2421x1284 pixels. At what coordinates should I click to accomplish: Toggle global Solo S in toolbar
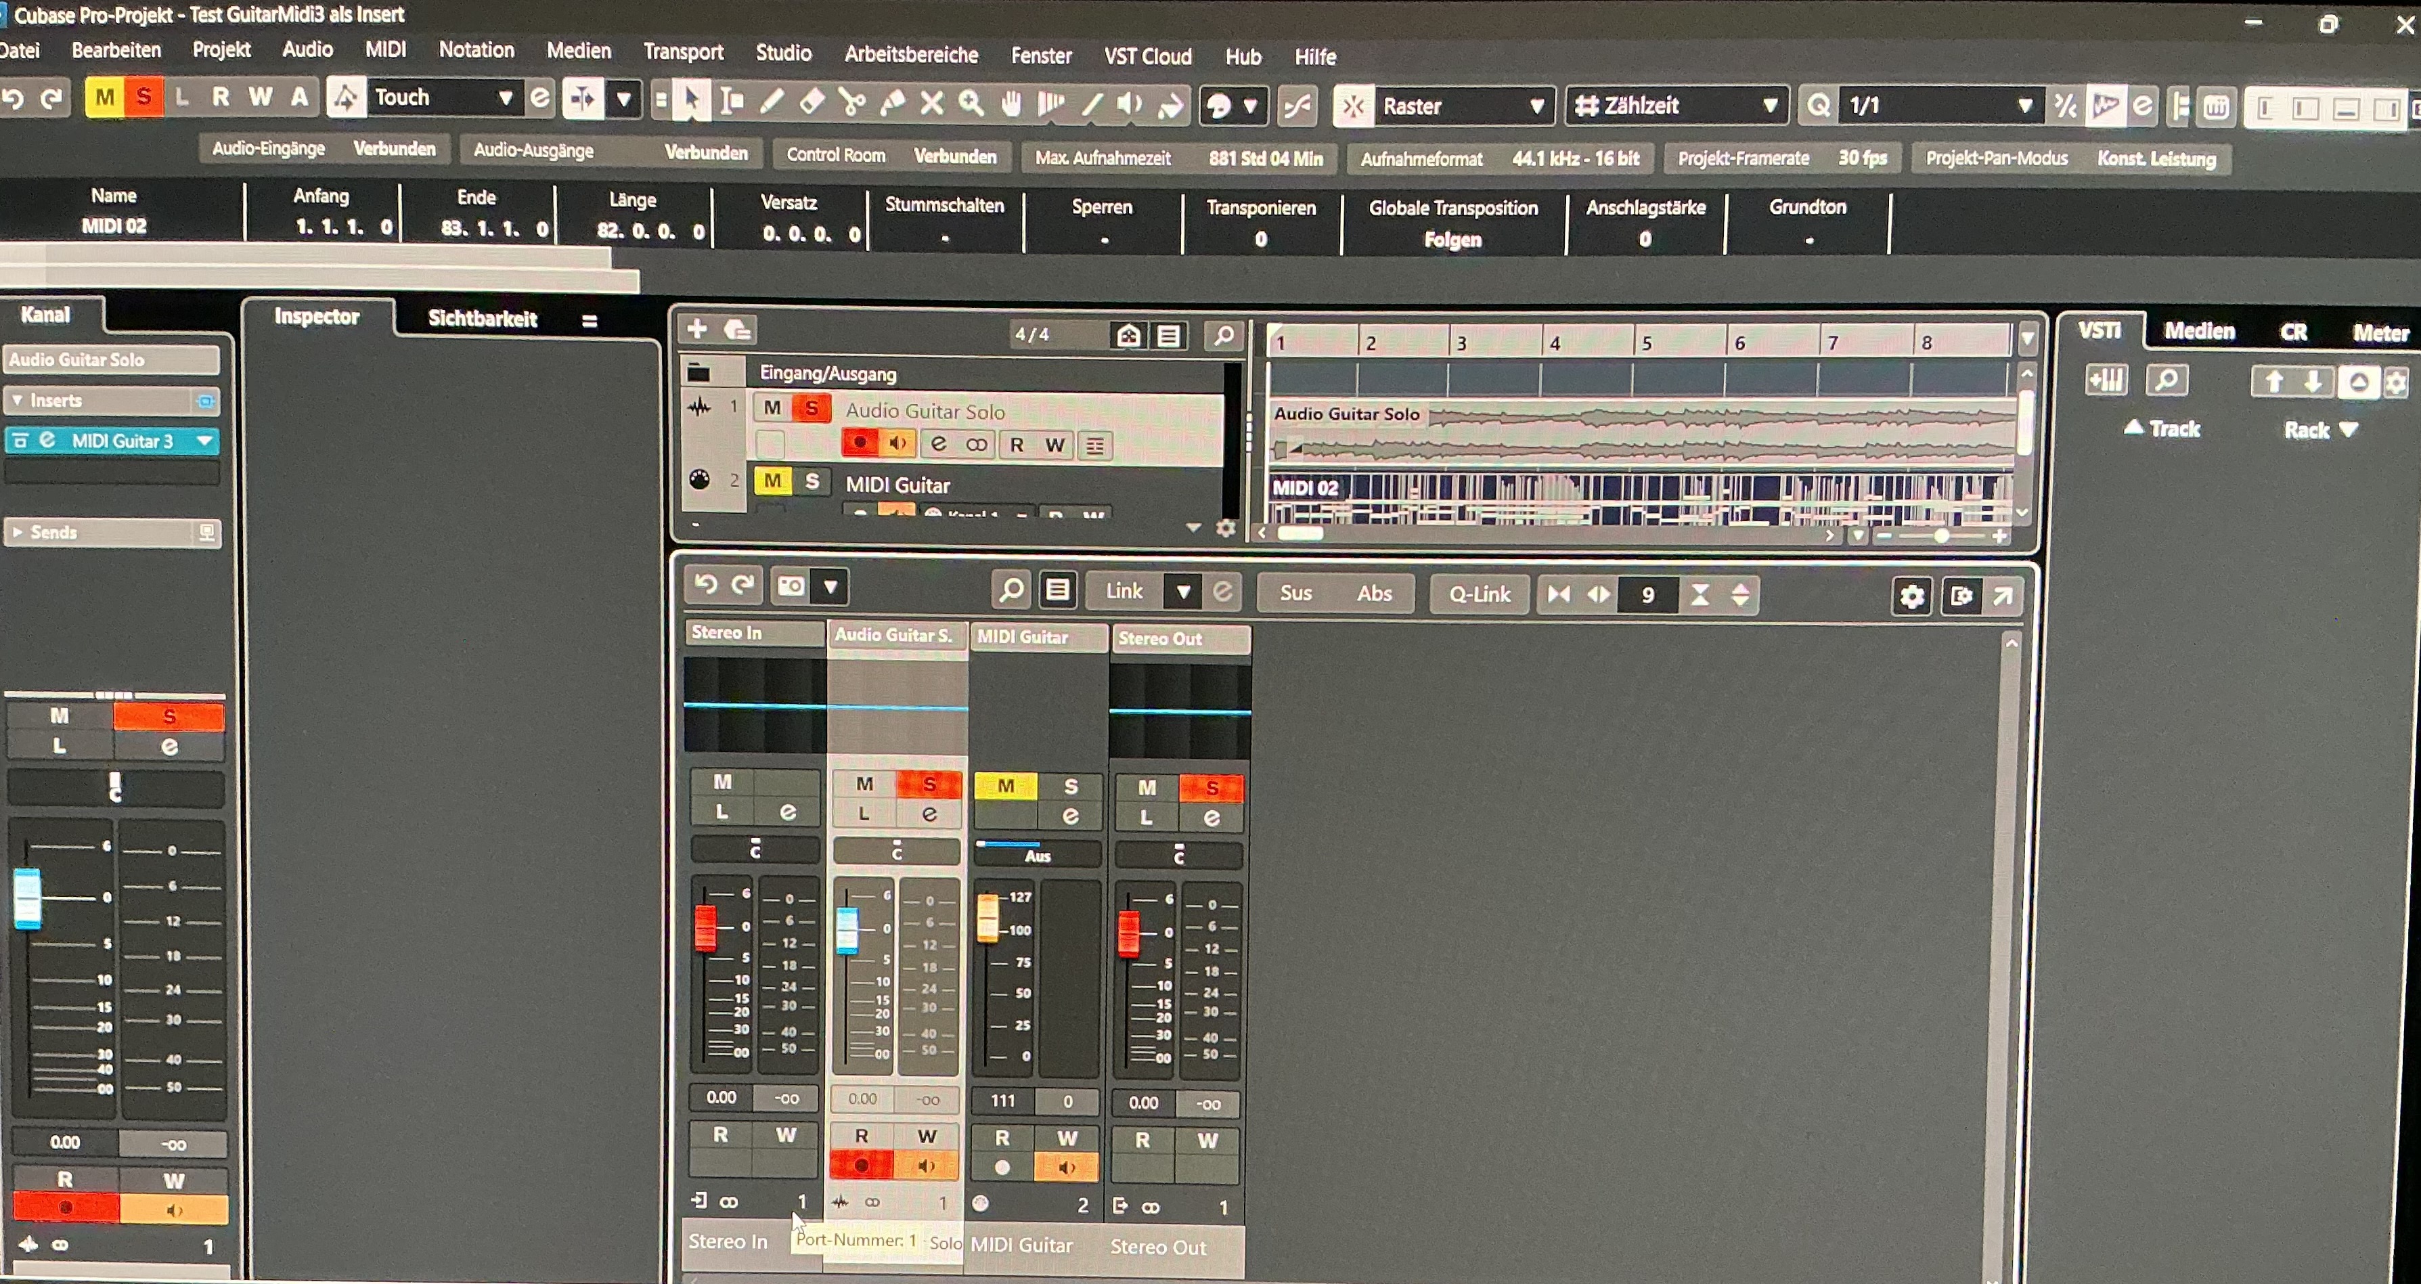143,97
